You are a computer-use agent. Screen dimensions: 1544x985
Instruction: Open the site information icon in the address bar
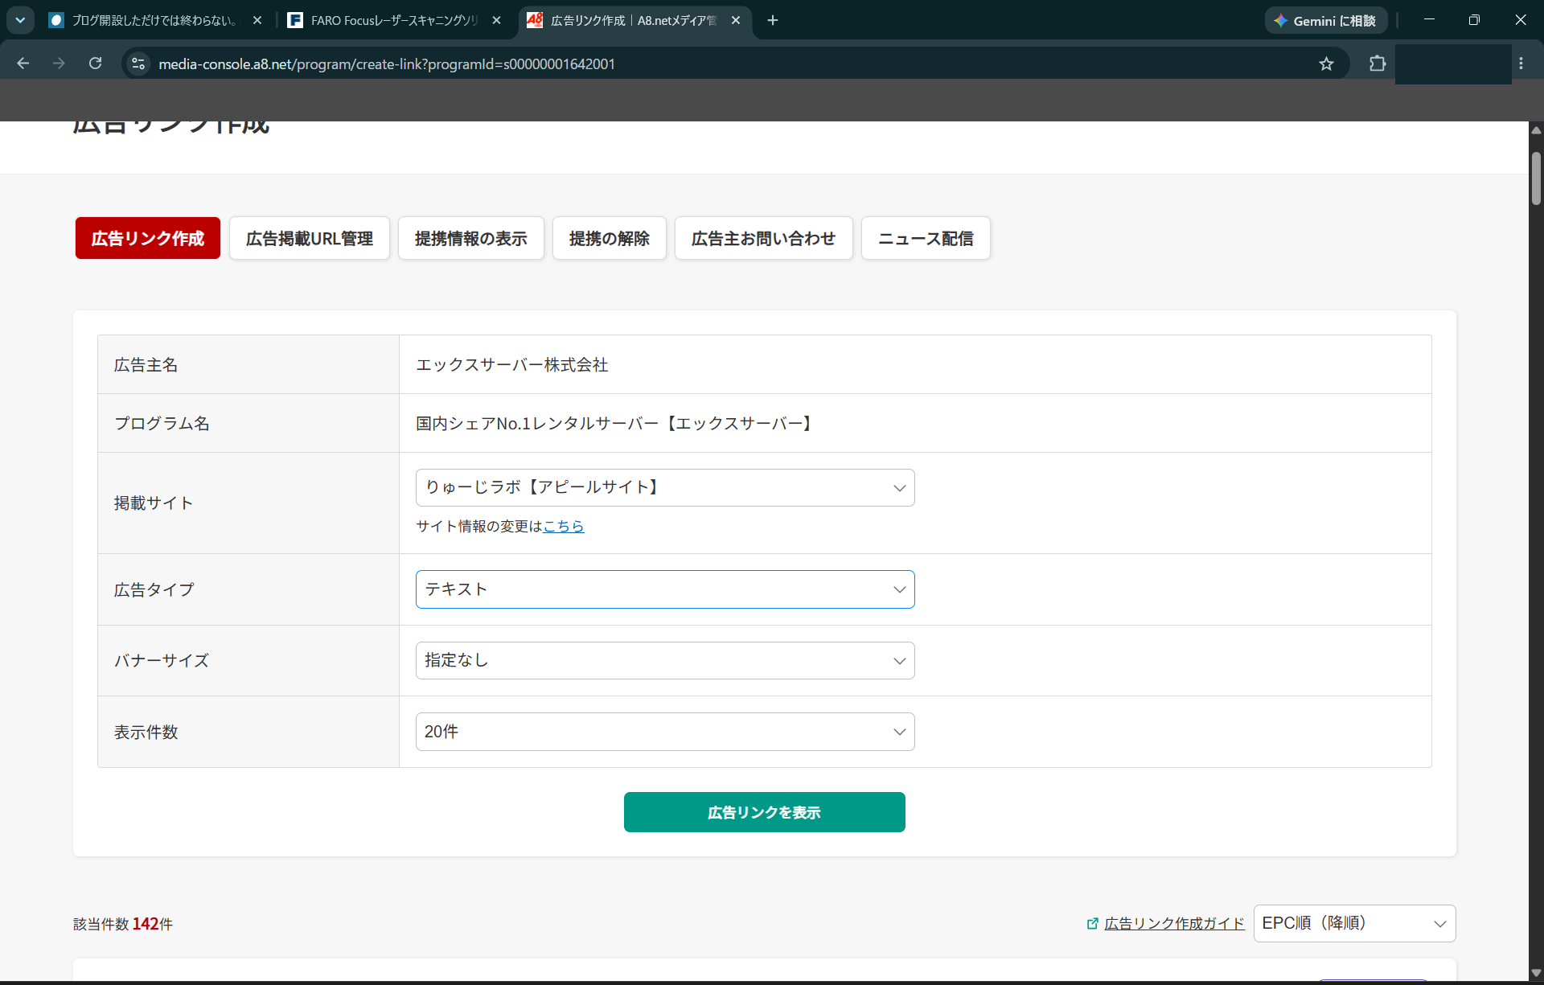click(138, 64)
